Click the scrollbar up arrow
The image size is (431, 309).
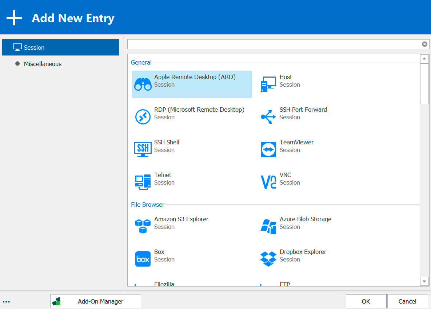[424, 59]
